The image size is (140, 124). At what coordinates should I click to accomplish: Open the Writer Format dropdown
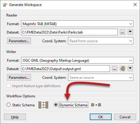(77, 60)
